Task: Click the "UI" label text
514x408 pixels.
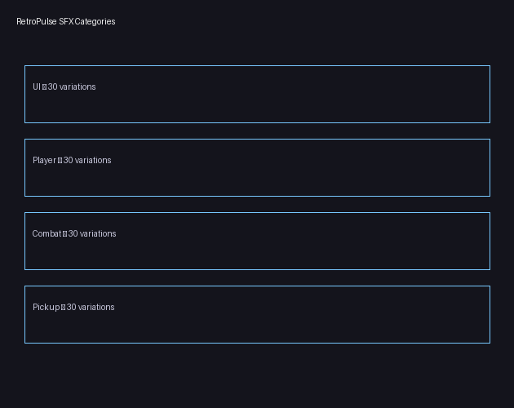Action: pyautogui.click(x=37, y=87)
